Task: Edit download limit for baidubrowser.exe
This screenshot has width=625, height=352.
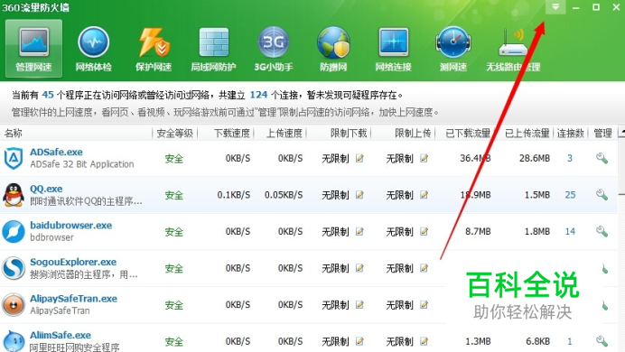Action: (360, 231)
